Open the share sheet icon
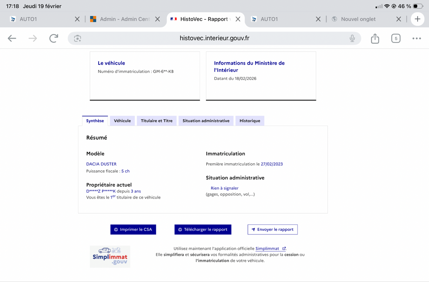Viewport: 429px width, 282px height. [x=375, y=39]
